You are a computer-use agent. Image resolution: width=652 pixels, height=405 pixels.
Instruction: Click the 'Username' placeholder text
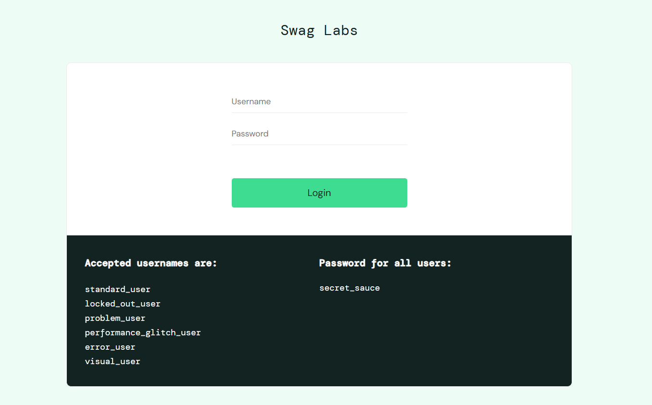(251, 102)
